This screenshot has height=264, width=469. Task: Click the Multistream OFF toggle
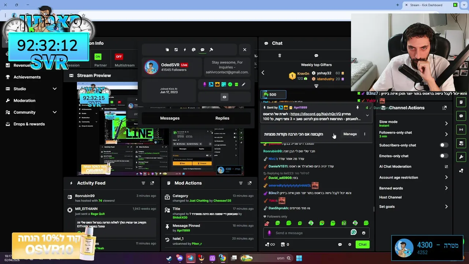pos(119,57)
